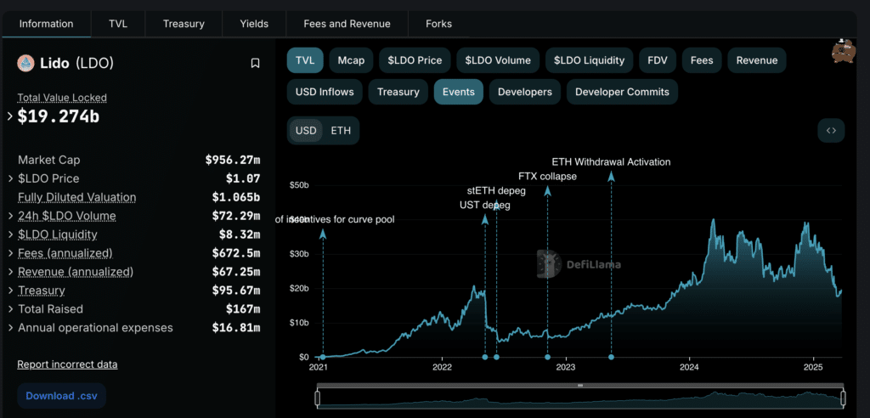Image resolution: width=870 pixels, height=418 pixels.
Task: Click the llama mascot icon at top right
Action: click(844, 51)
